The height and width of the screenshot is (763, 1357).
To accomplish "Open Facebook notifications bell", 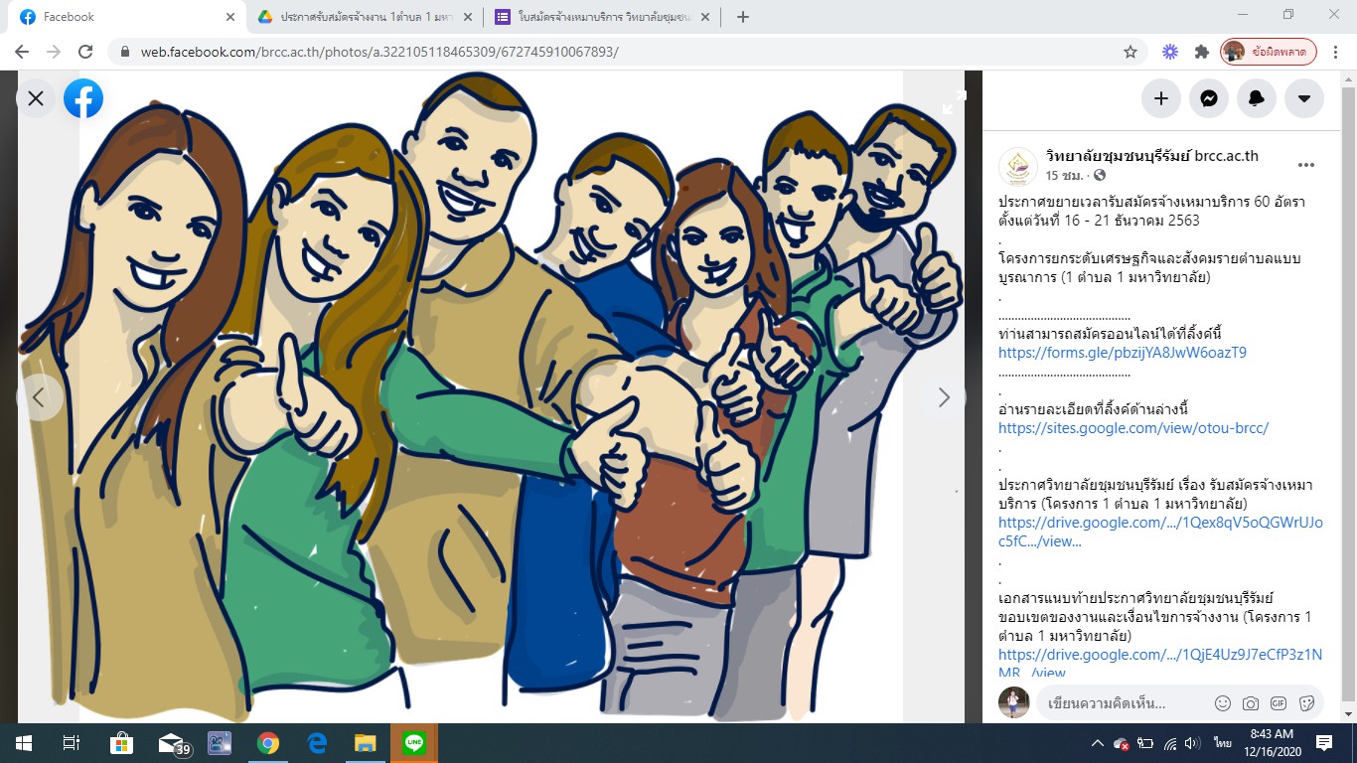I will click(x=1257, y=98).
